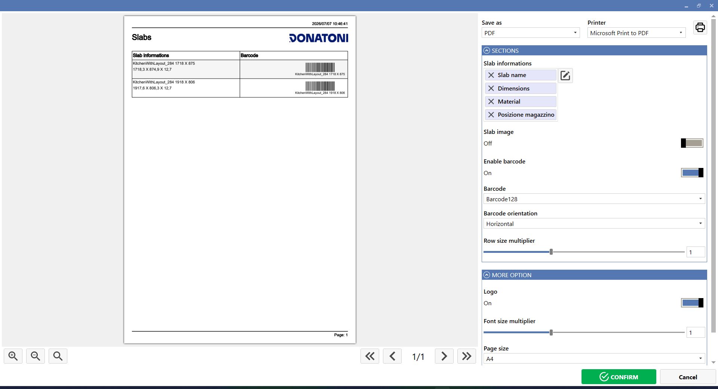Open the Printer dropdown

click(x=636, y=33)
